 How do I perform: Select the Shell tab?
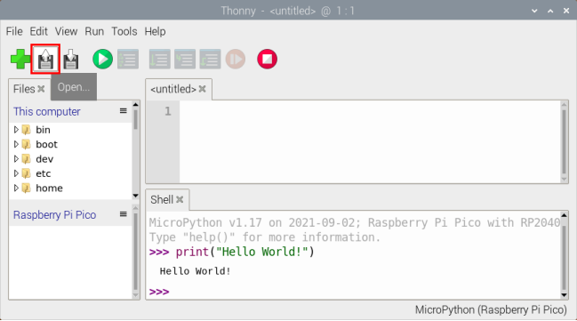point(162,199)
